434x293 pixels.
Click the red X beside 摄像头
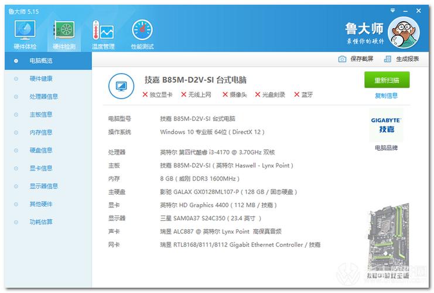(x=225, y=95)
